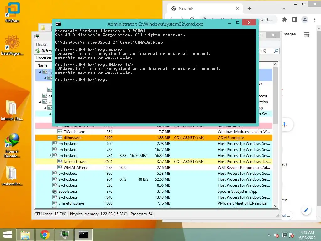Viewport: 321px width, 241px height.
Task: Click the Physical memory status bar entry
Action: click(99, 214)
